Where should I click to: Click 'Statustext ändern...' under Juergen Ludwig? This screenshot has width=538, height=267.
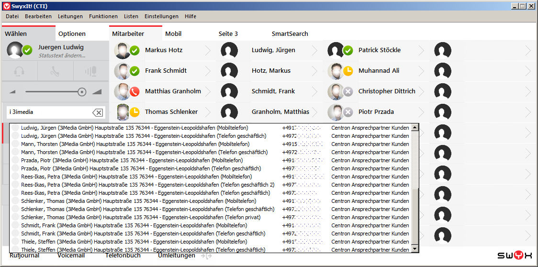62,56
